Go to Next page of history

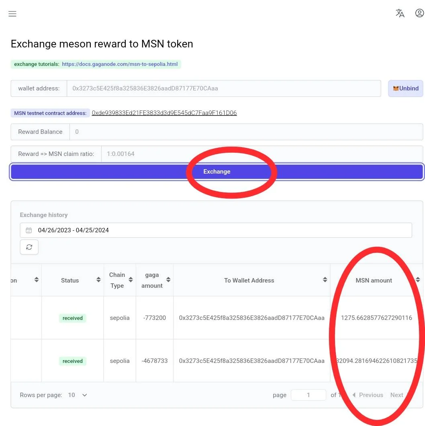396,395
